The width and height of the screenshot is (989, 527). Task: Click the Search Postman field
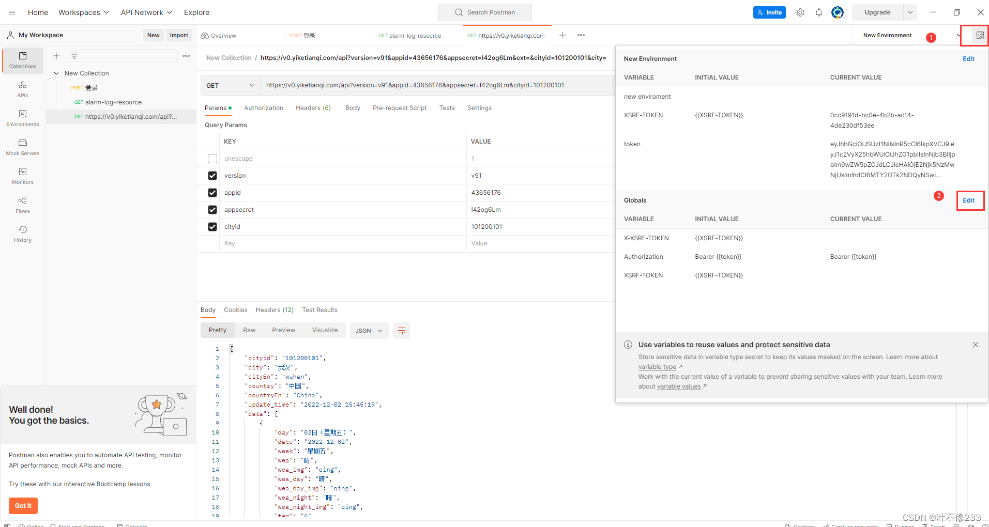coord(485,12)
